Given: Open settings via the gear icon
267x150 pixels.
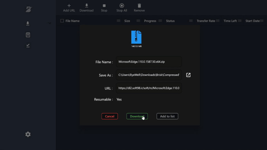Looking at the screenshot, I should coord(28,134).
